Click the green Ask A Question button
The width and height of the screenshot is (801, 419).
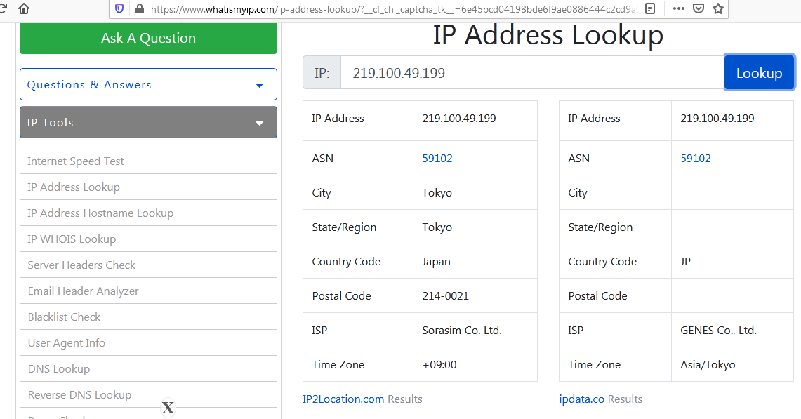(x=148, y=39)
